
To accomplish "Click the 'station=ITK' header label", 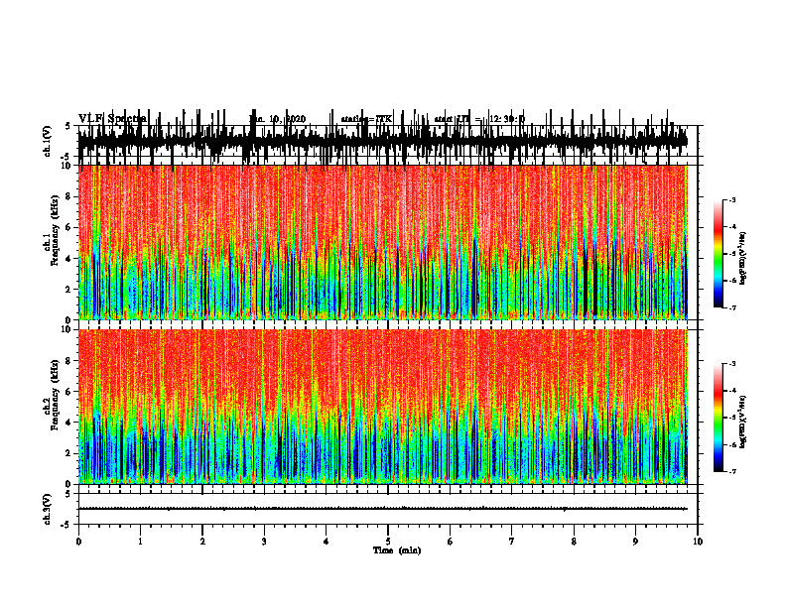I will [x=367, y=119].
